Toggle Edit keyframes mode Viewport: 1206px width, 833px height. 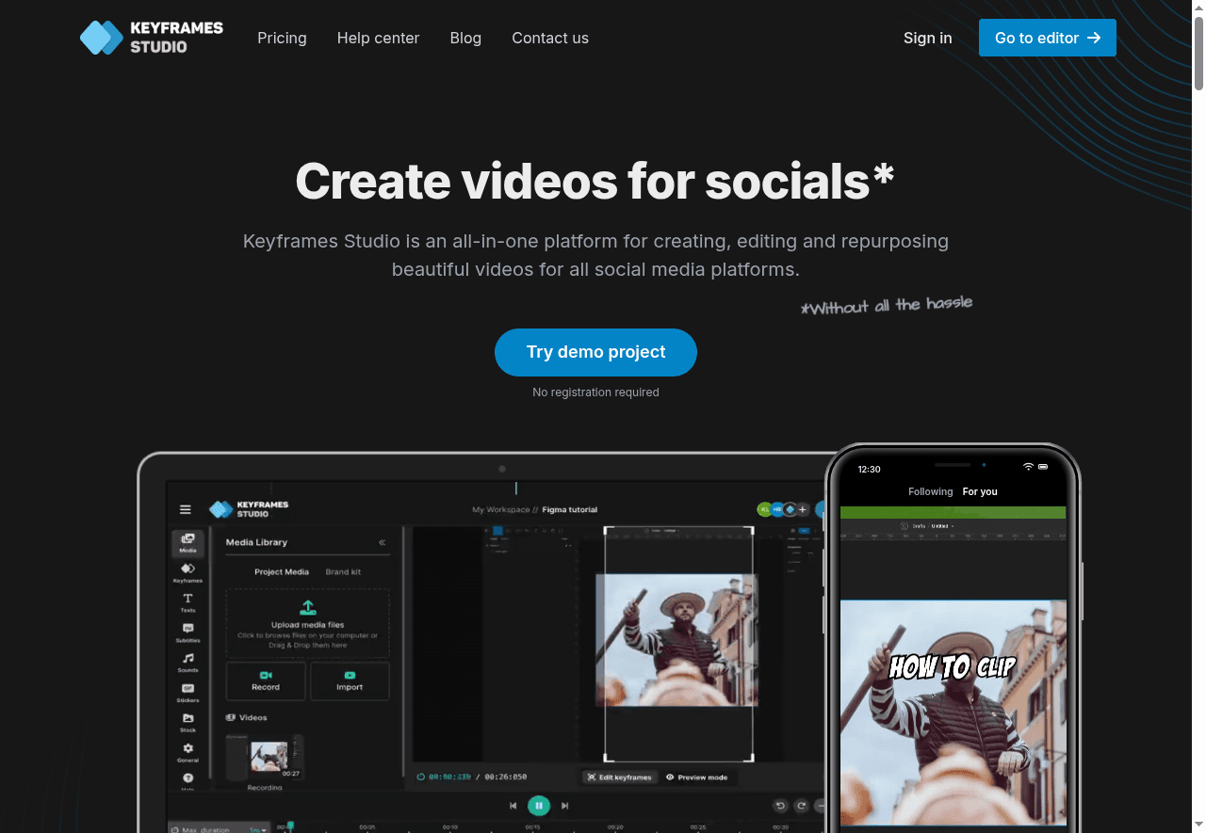point(619,777)
